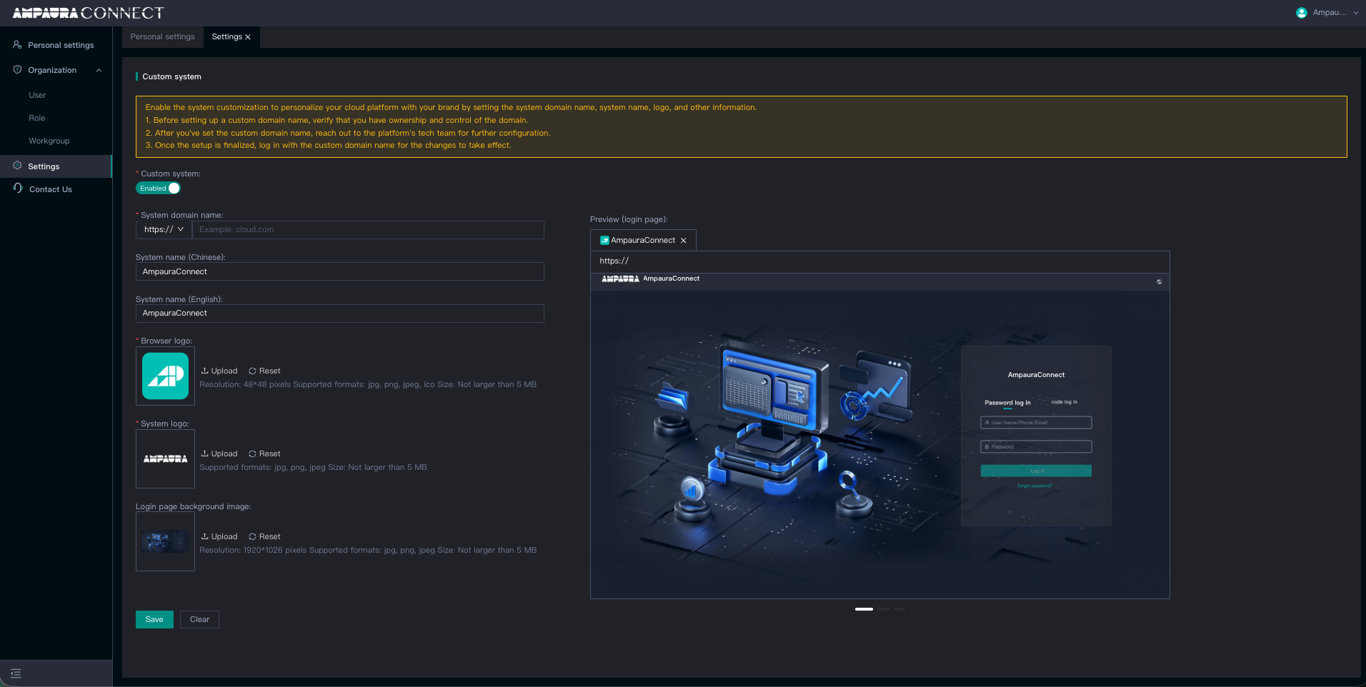This screenshot has height=687, width=1366.
Task: Open the account dropdown arrow at top right
Action: (x=1355, y=12)
